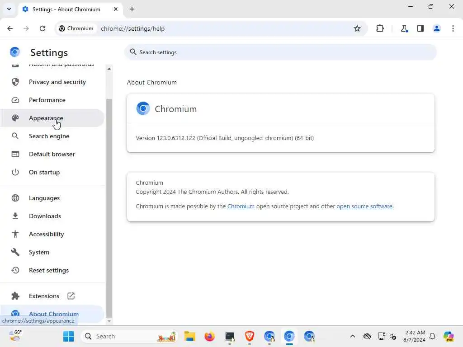463x347 pixels.
Task: Open Firefox from the taskbar
Action: point(209,336)
